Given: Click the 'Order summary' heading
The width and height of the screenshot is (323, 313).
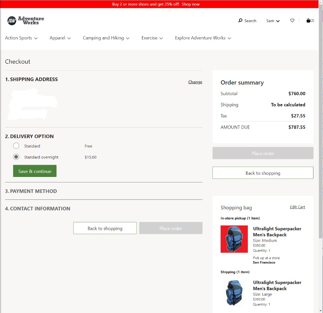Looking at the screenshot, I should click(242, 83).
